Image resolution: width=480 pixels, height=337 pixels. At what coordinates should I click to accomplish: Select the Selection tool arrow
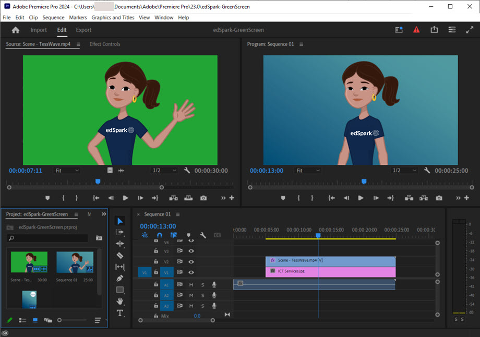coord(120,221)
